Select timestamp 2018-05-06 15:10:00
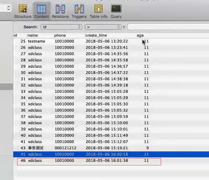This screenshot has width=209, height=180. (107, 123)
